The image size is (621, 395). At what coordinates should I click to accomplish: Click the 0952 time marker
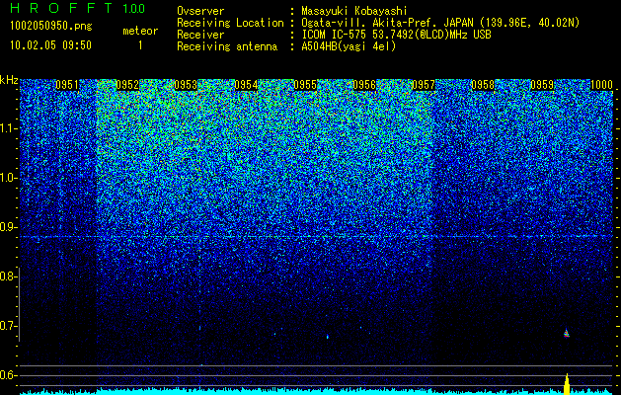coord(127,85)
